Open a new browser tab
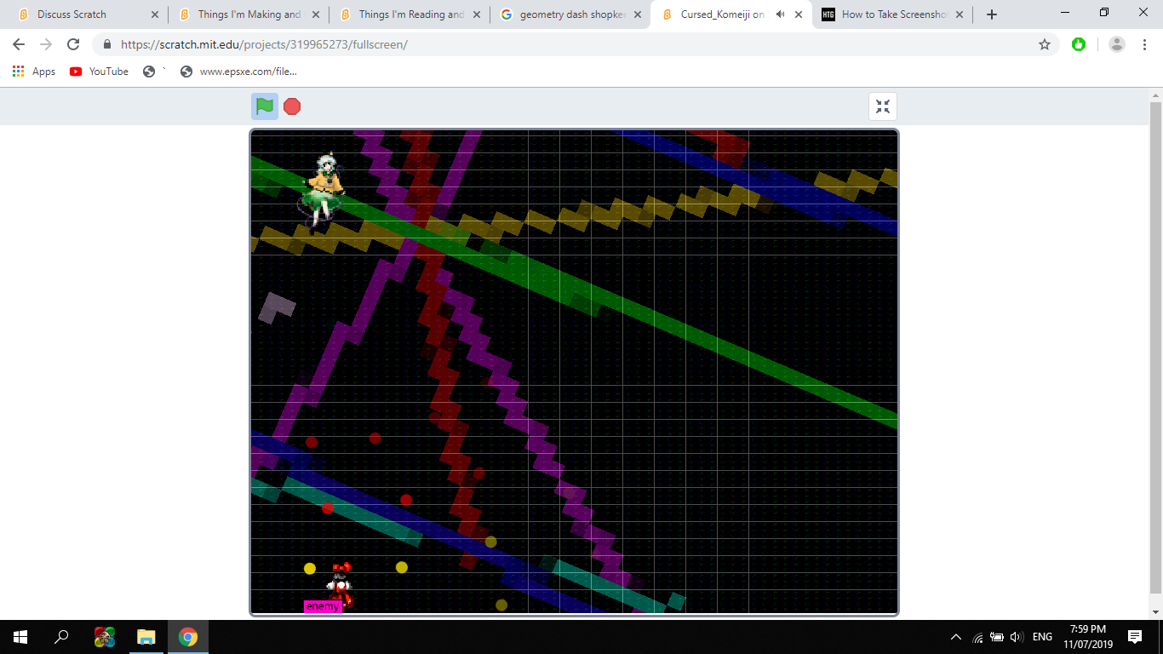The height and width of the screenshot is (654, 1163). point(992,14)
